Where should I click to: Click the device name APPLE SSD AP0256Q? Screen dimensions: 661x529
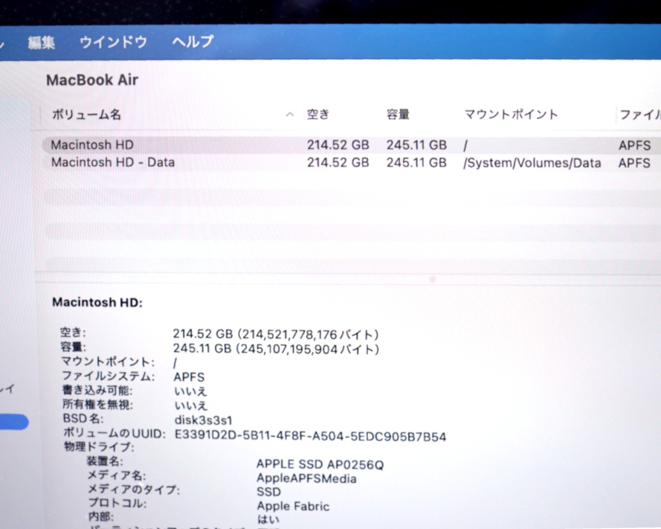click(x=320, y=465)
